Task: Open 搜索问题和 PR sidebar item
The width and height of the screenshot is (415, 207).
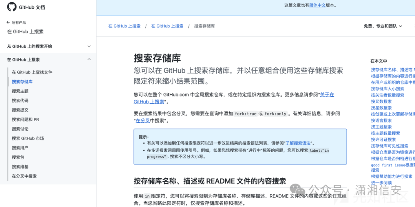Action: click(x=25, y=119)
